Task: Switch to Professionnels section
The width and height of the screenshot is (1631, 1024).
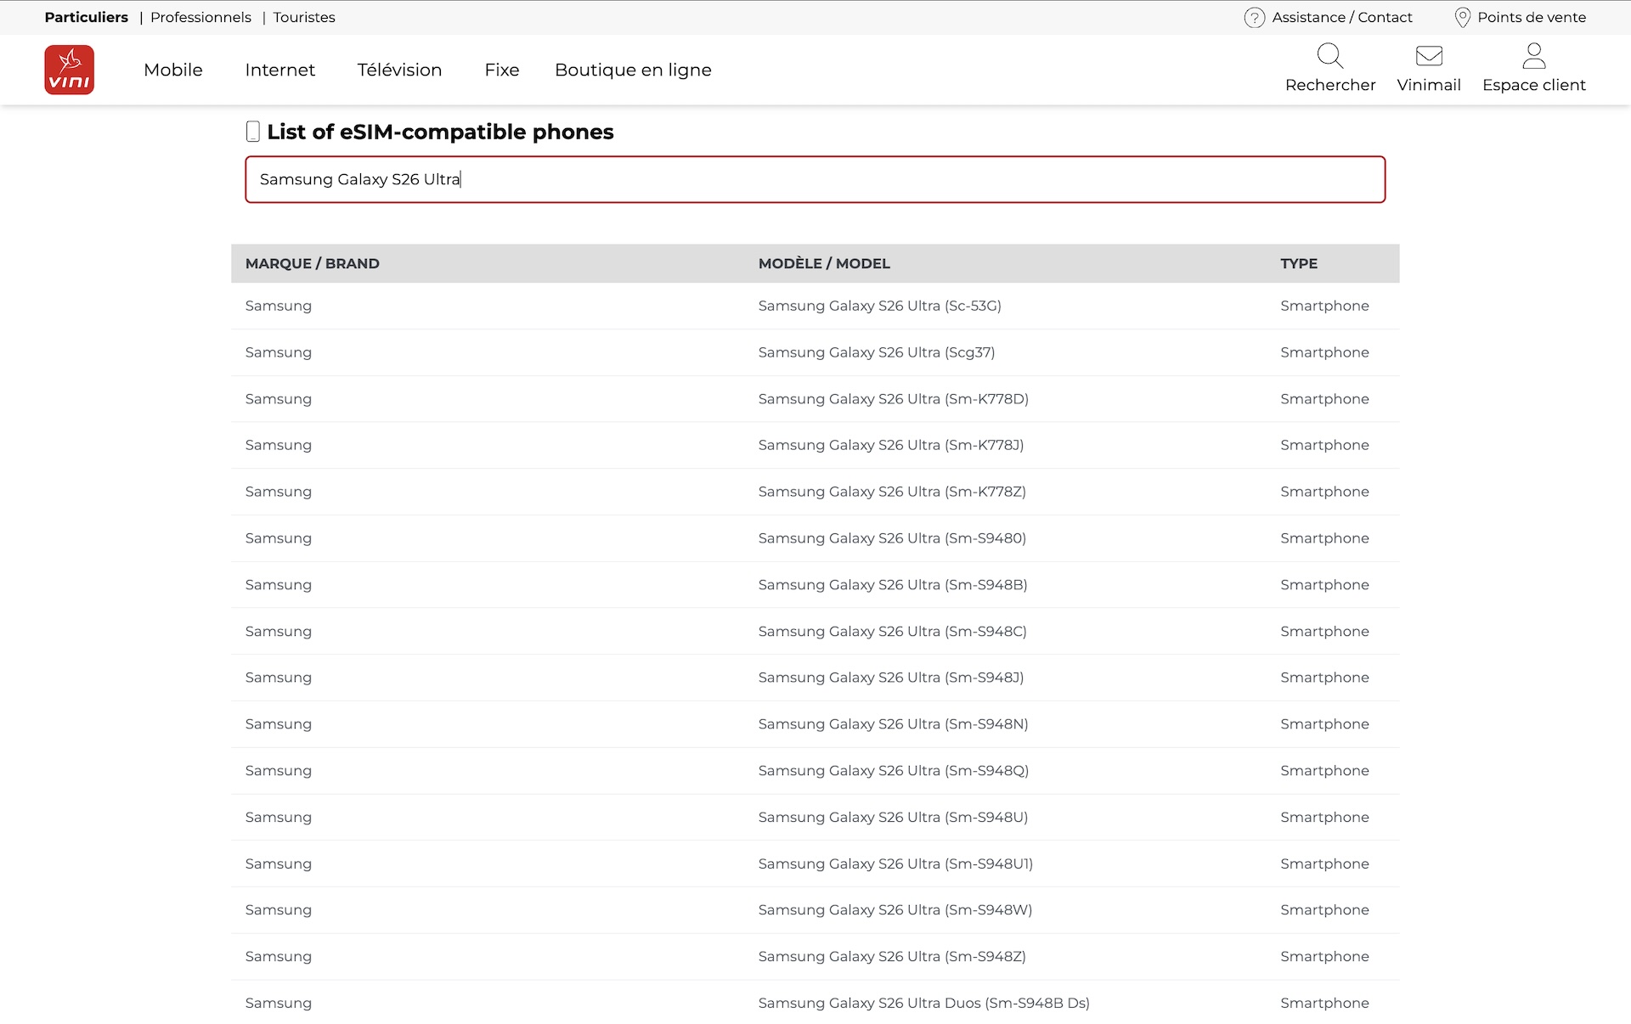Action: pos(200,17)
